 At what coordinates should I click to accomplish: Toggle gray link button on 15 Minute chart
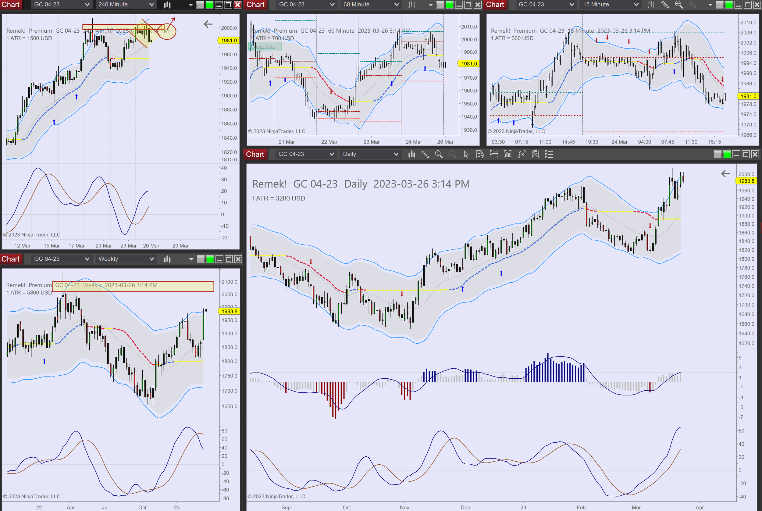[x=720, y=5]
